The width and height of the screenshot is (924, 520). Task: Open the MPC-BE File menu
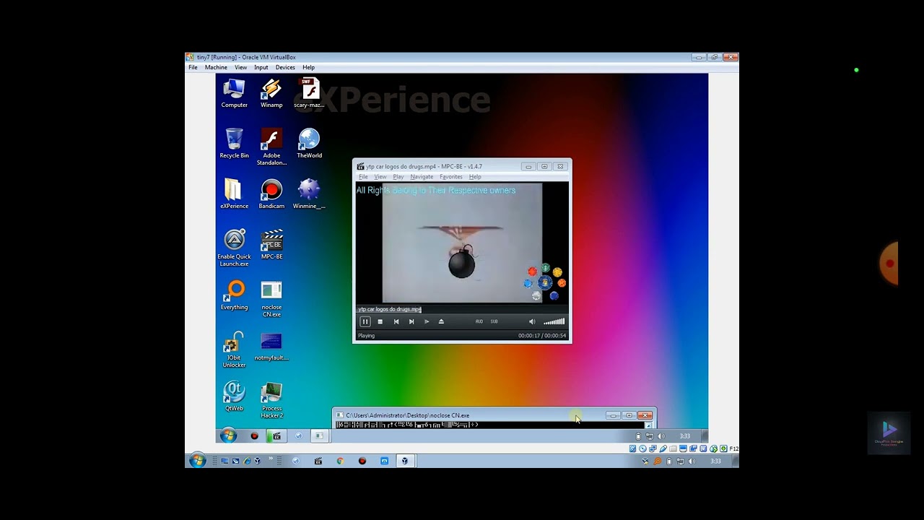coord(363,177)
